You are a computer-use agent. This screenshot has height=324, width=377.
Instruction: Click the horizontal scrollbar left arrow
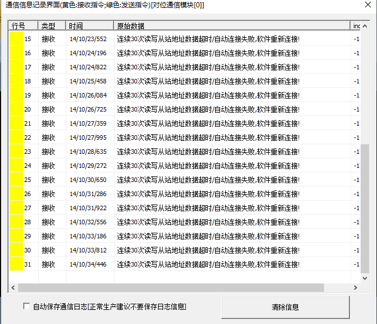click(x=13, y=288)
